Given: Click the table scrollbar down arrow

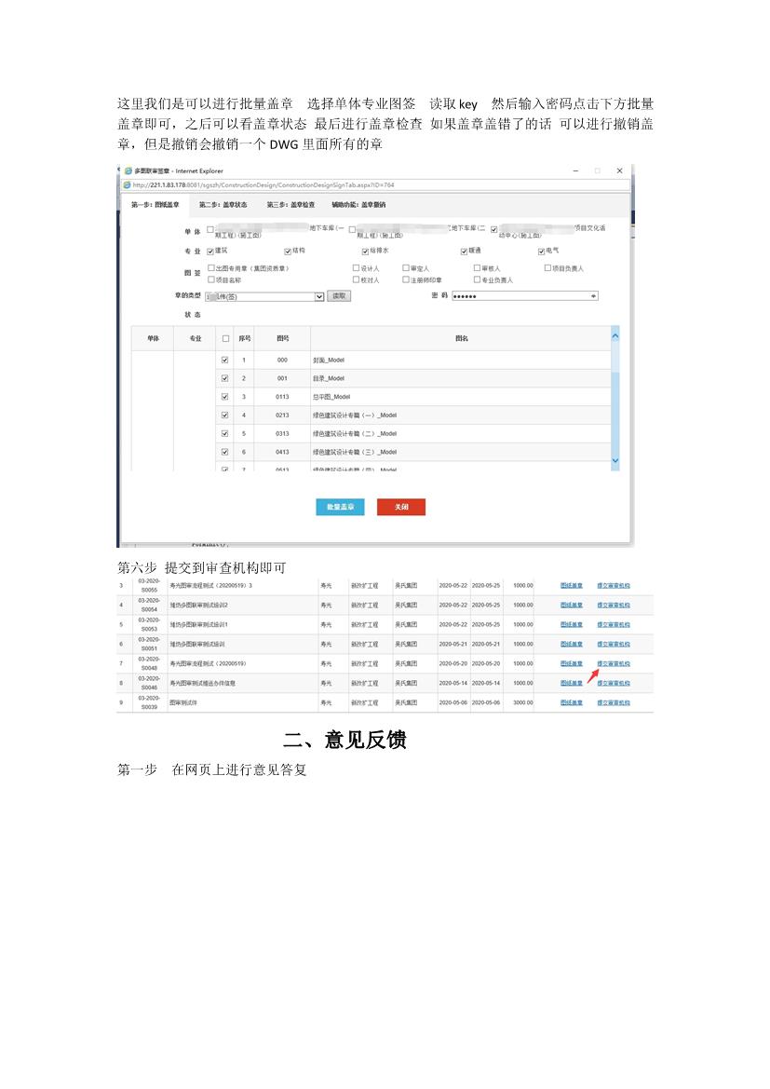Looking at the screenshot, I should click(615, 461).
